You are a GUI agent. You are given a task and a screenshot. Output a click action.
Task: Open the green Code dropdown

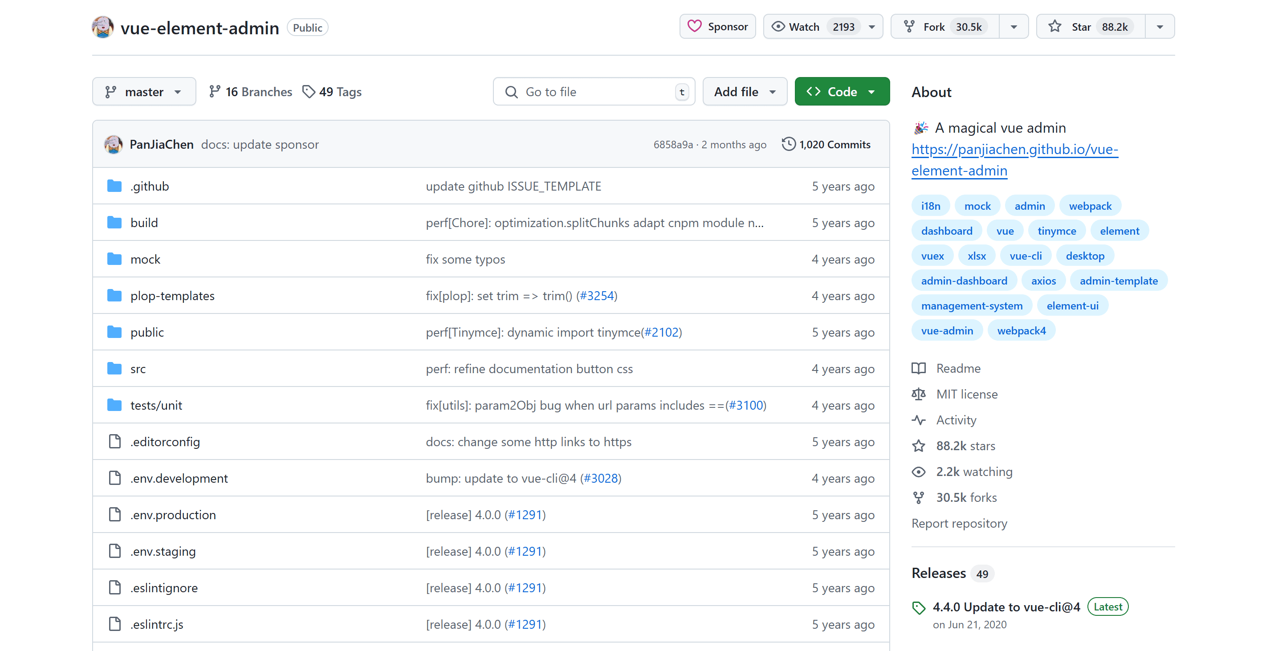tap(841, 92)
